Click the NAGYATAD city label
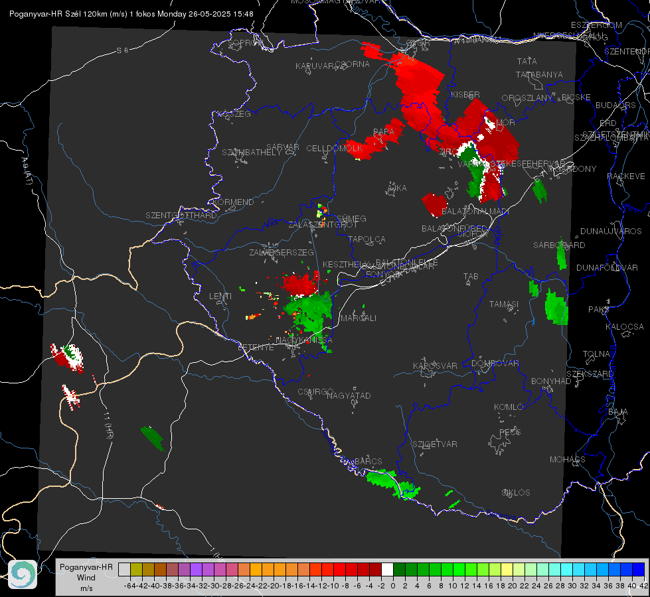 click(x=349, y=395)
